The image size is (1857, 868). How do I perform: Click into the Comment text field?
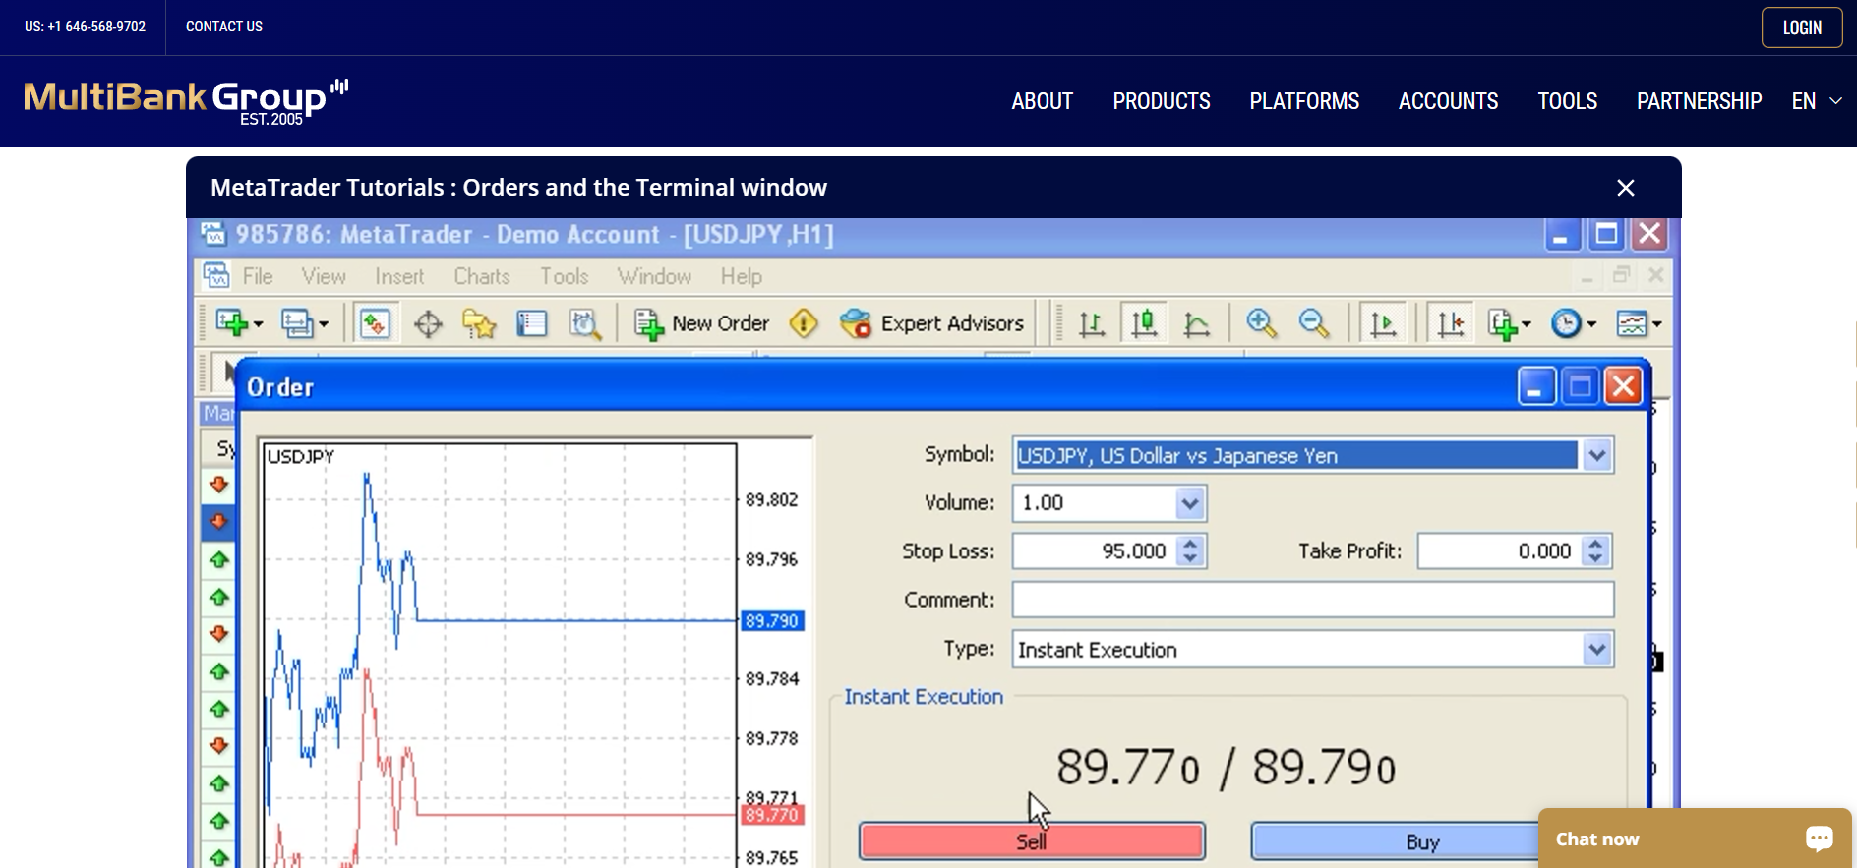(1313, 600)
